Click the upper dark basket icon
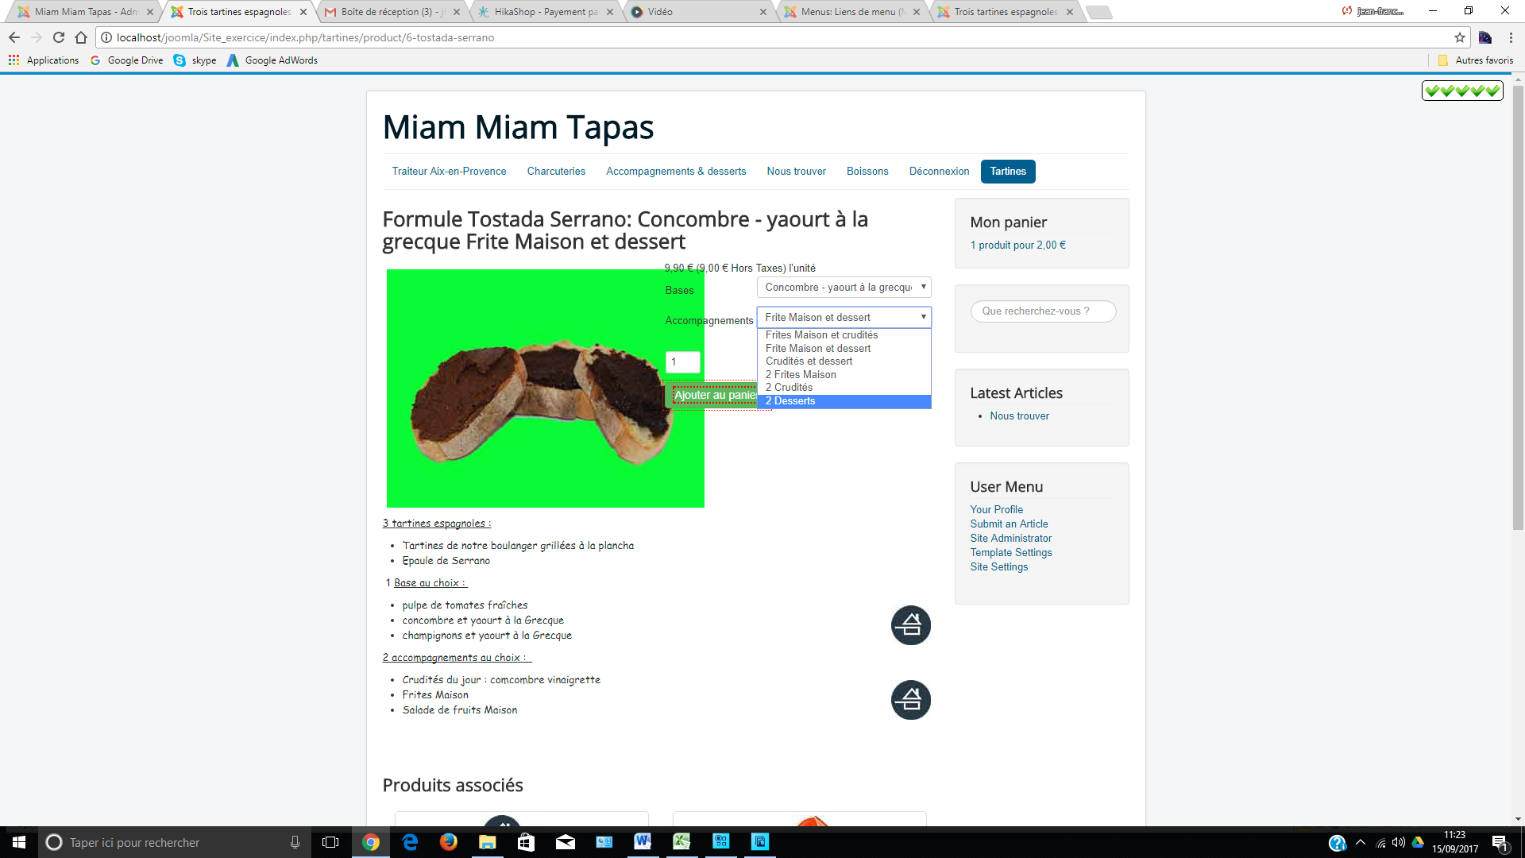 [910, 625]
